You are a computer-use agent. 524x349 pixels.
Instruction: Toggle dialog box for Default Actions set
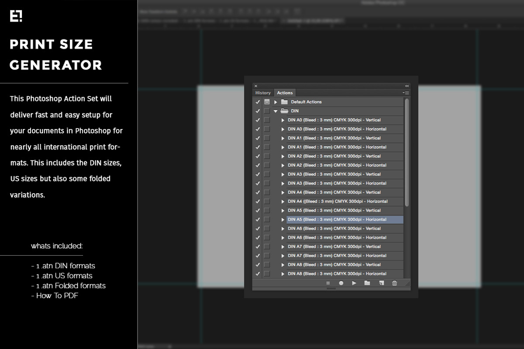(x=267, y=102)
